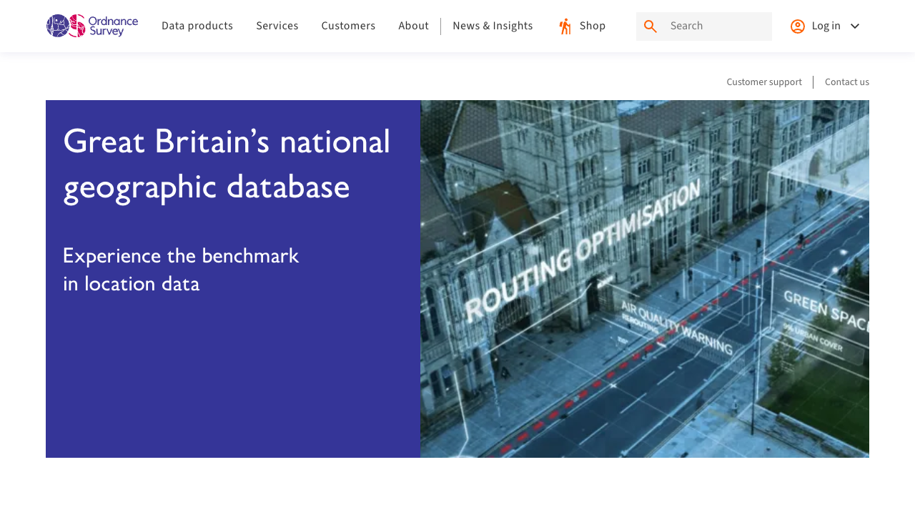Visit the Shop link

pyautogui.click(x=593, y=26)
